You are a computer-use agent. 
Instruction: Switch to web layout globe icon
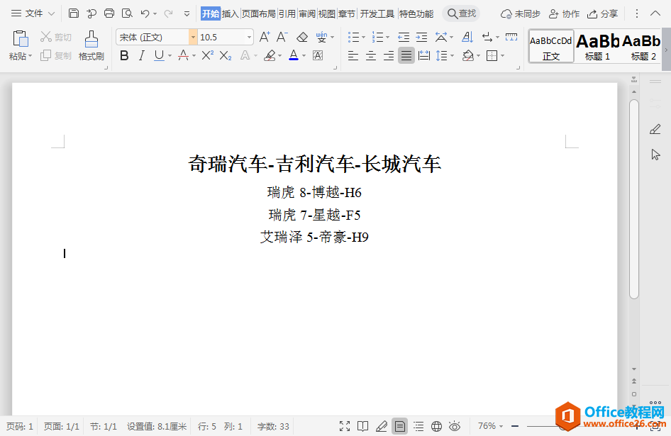coord(436,426)
